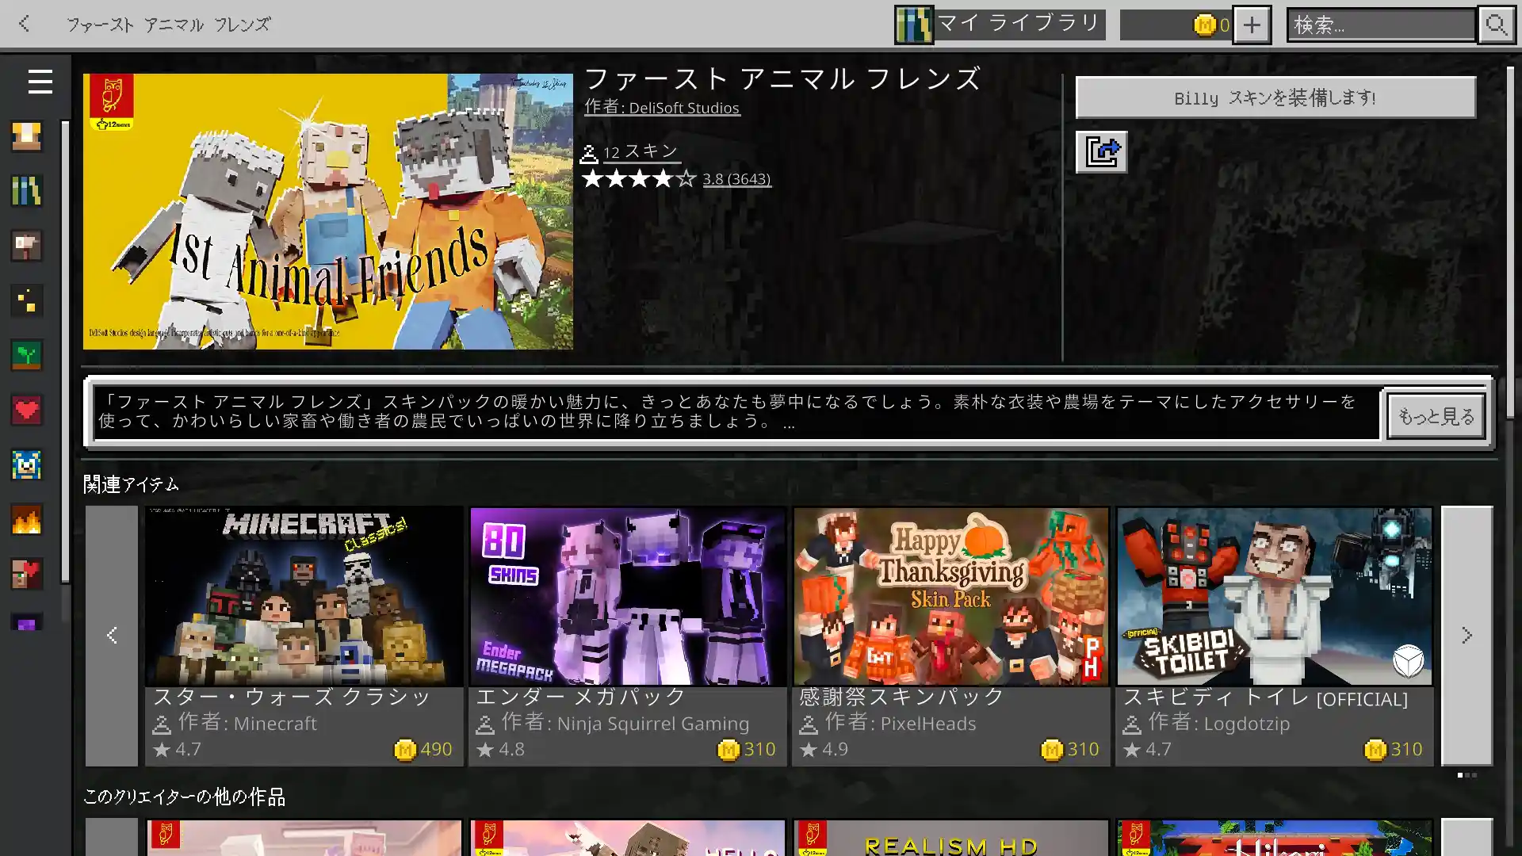Screen dimensions: 1522x856
Task: Select the villager with heart sidebar icon
Action: [26, 574]
